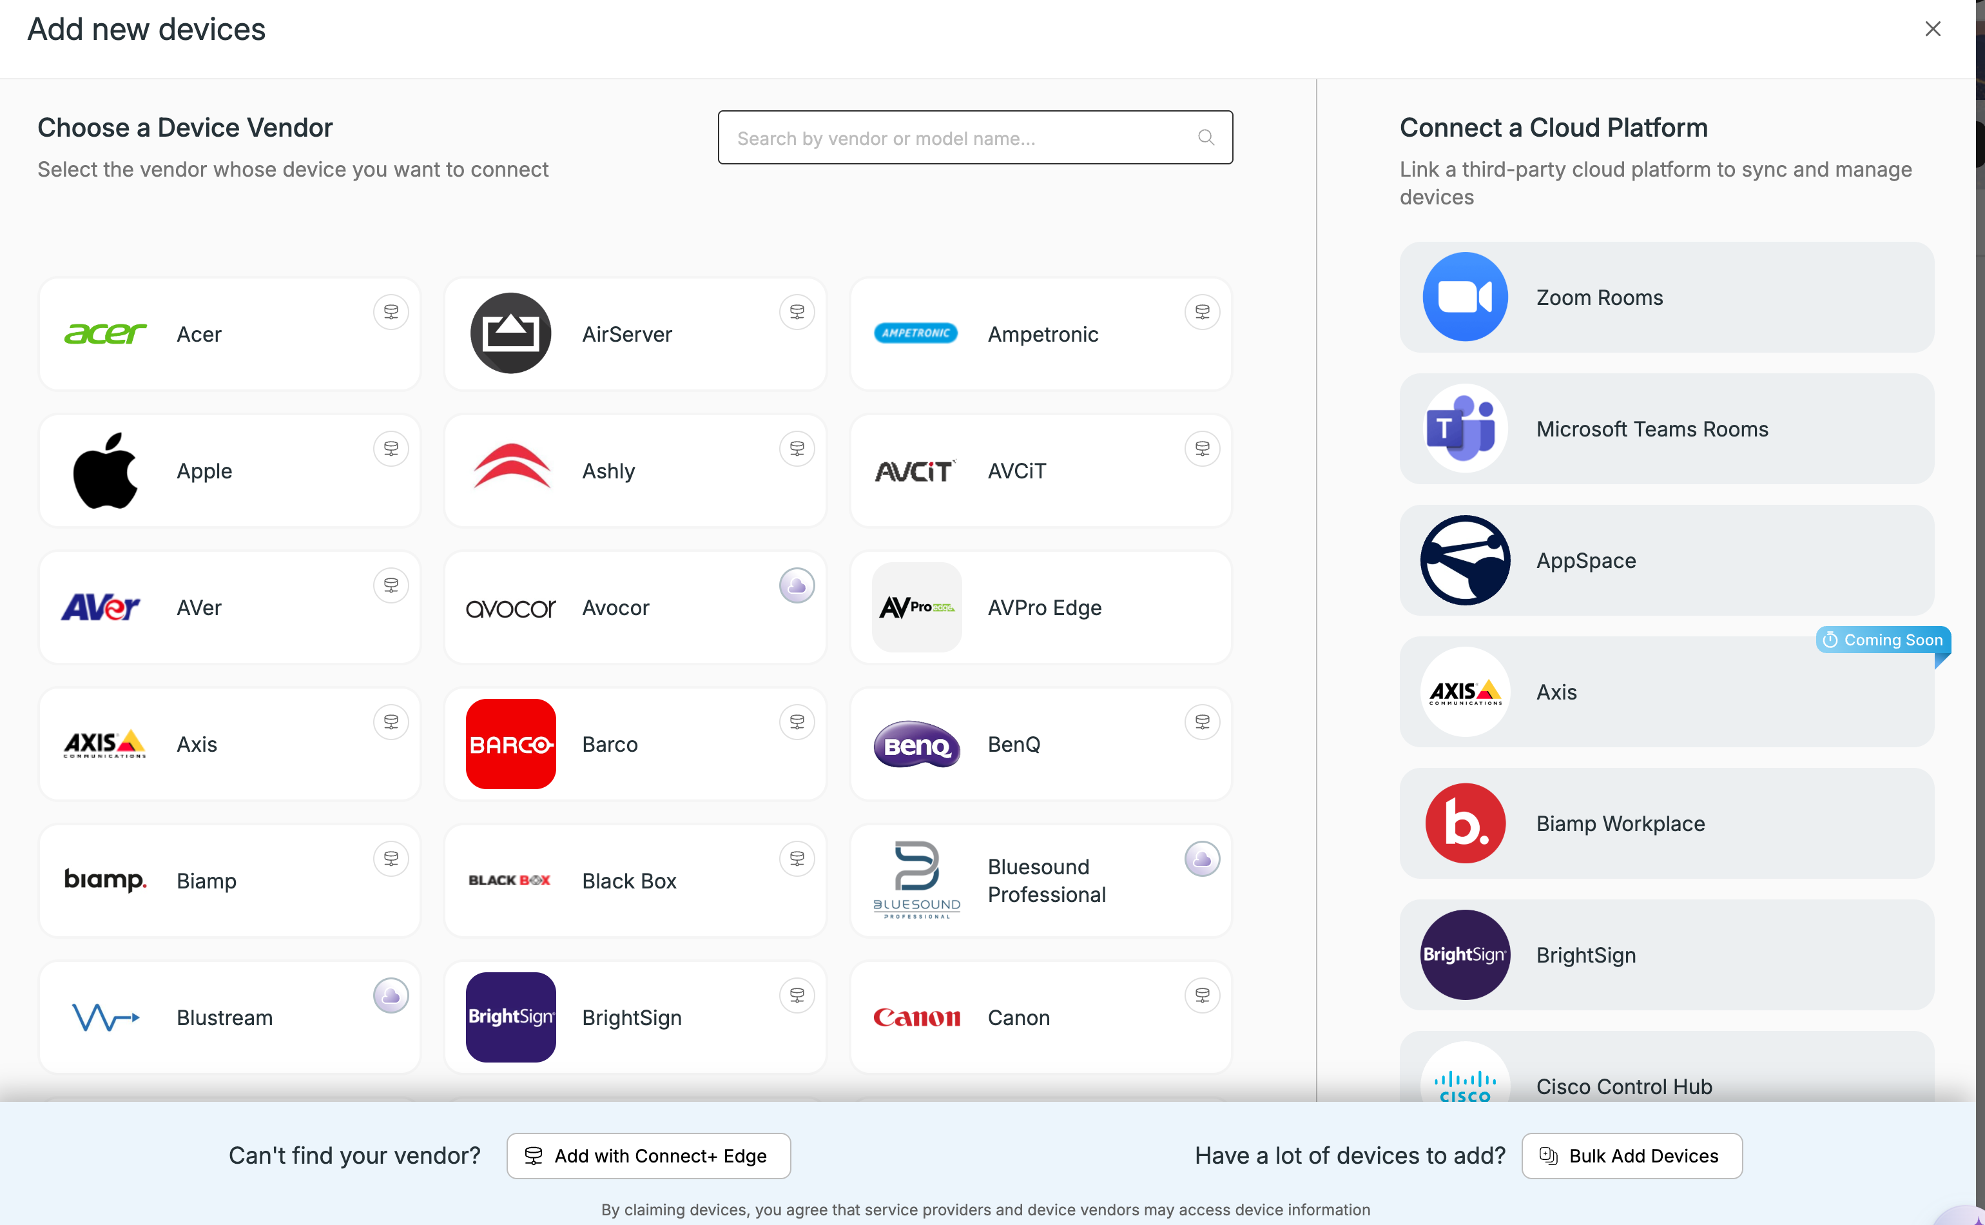This screenshot has height=1225, width=1985.
Task: Click the vendor search input field
Action: pos(976,138)
